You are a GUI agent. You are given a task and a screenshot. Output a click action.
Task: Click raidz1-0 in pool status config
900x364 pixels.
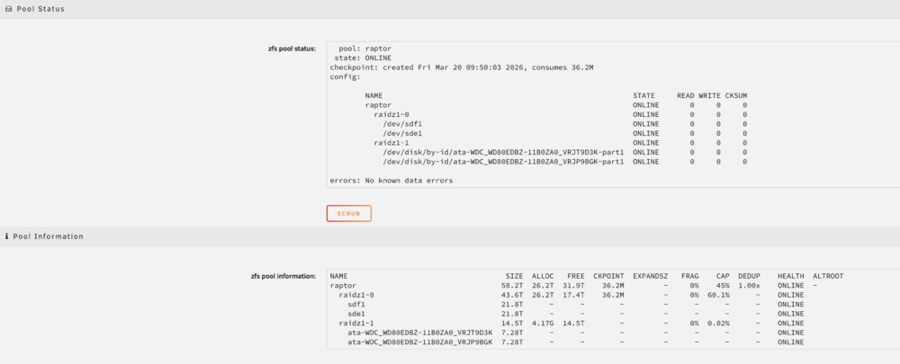tap(391, 115)
